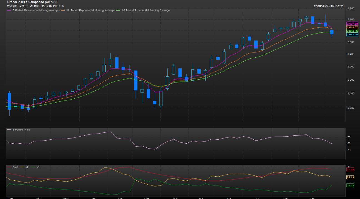The height and width of the screenshot is (199, 360).
Task: Select the blue 2,568.05 price tag
Action: click(x=353, y=35)
